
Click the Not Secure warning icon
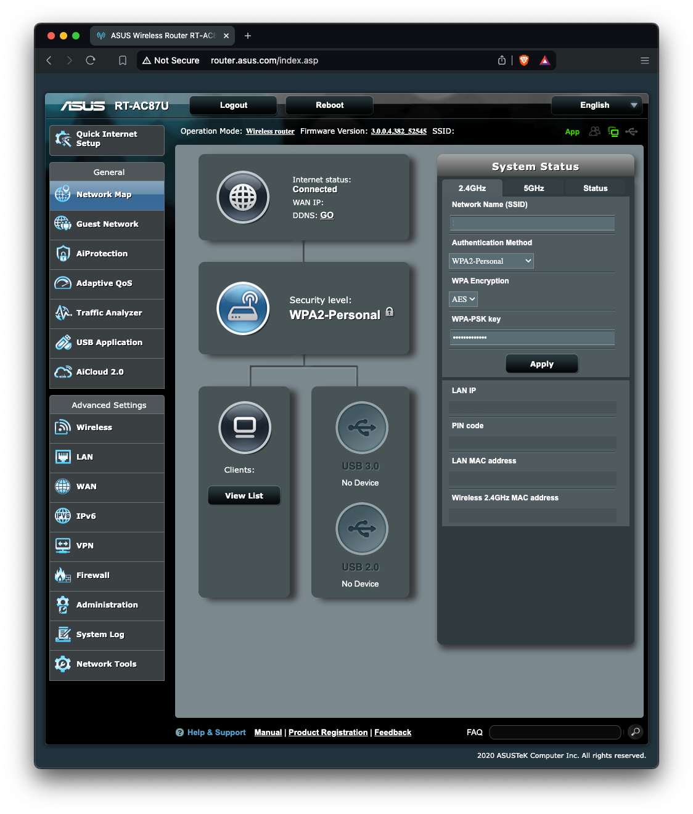click(147, 60)
